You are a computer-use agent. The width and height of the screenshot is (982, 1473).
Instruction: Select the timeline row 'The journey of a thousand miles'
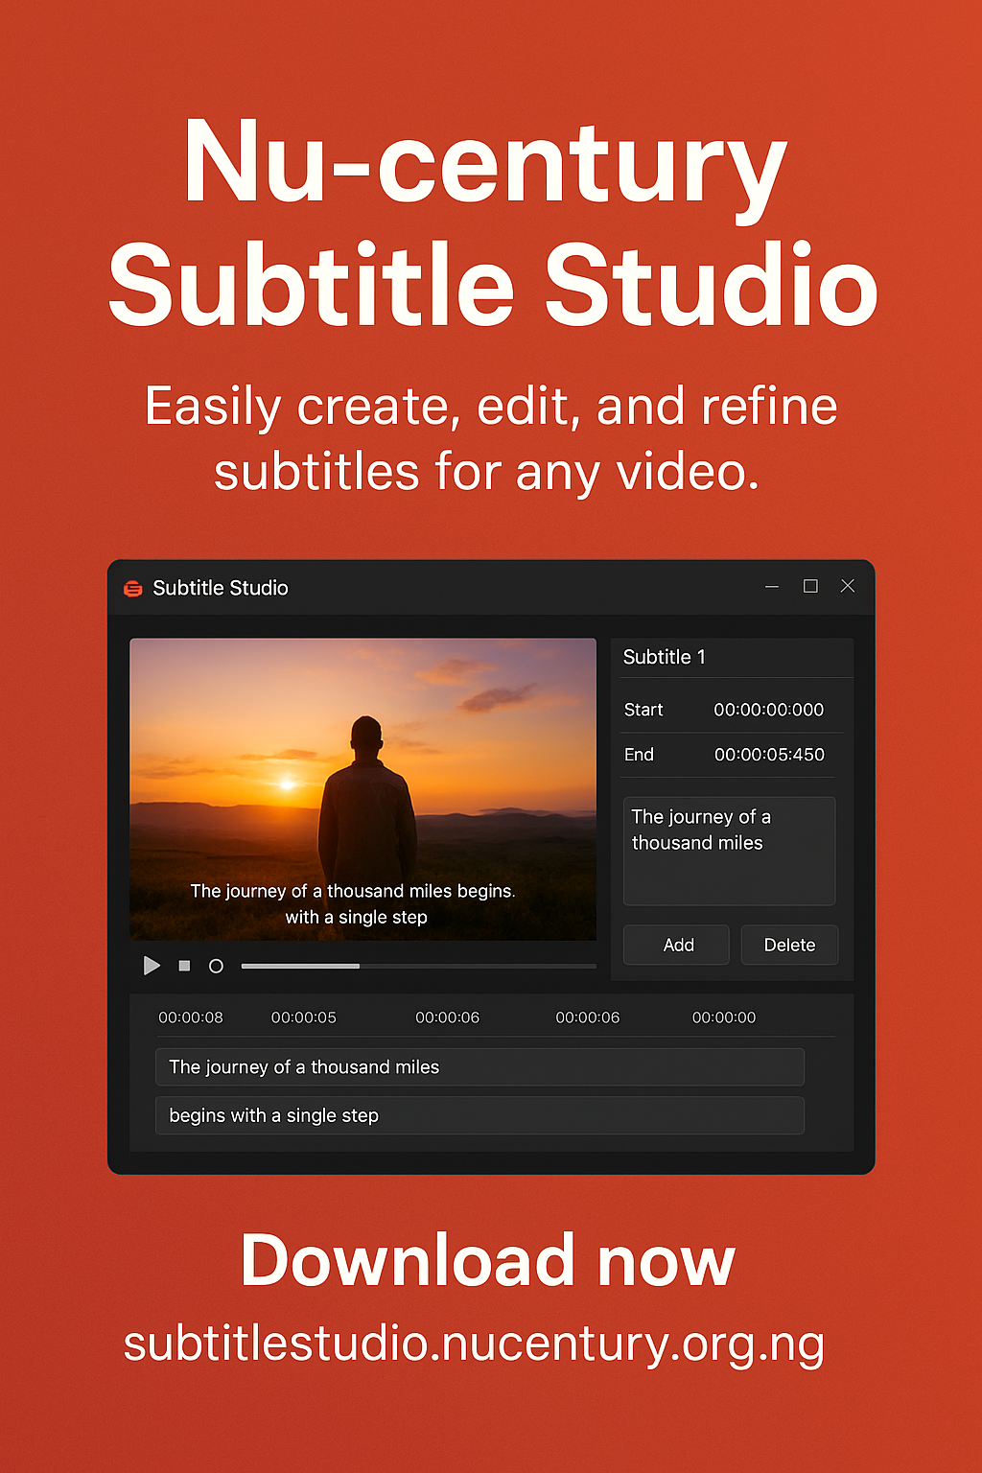pyautogui.click(x=479, y=1066)
